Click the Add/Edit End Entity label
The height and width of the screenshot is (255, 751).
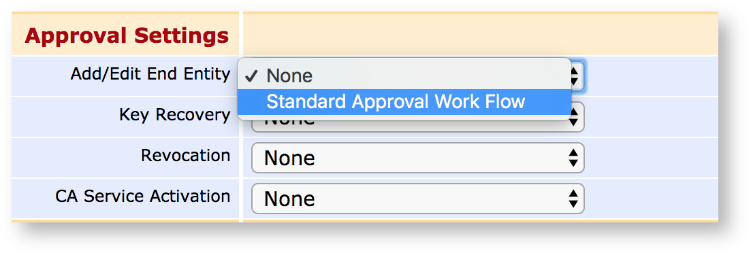pyautogui.click(x=150, y=74)
